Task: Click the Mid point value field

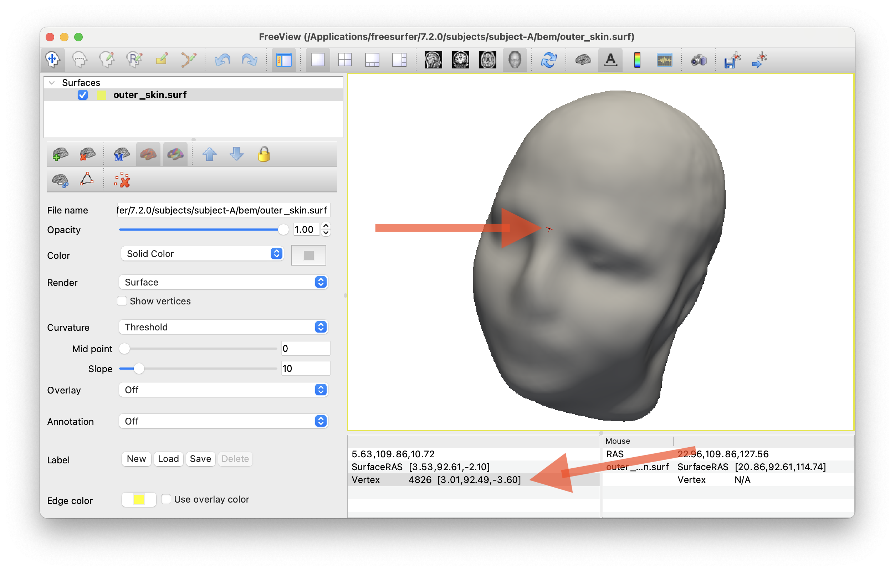Action: (305, 349)
